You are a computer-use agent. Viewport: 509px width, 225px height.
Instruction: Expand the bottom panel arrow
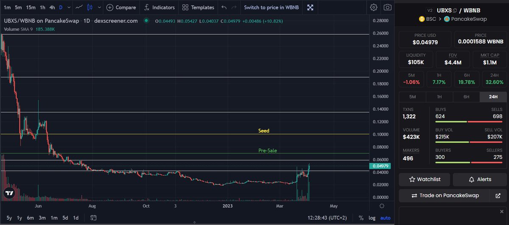(x=194, y=222)
